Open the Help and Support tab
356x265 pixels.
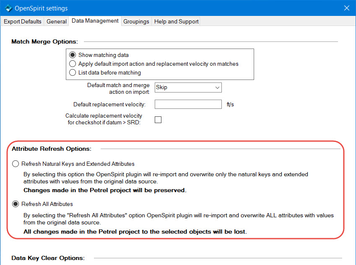(176, 21)
